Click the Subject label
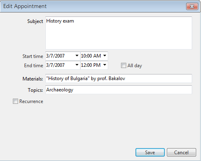 tap(35, 21)
